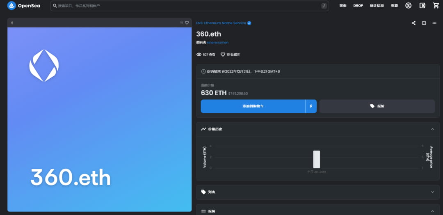This screenshot has width=443, height=215.
Task: Focus the search items and collections field
Action: tap(189, 6)
